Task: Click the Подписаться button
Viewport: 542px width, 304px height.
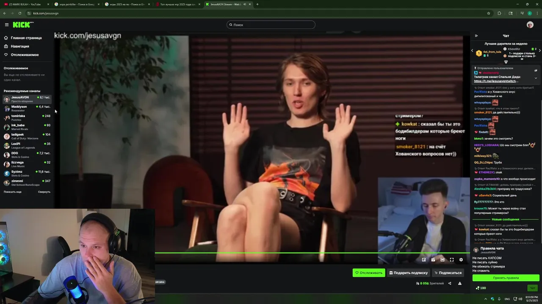Action: (448, 273)
